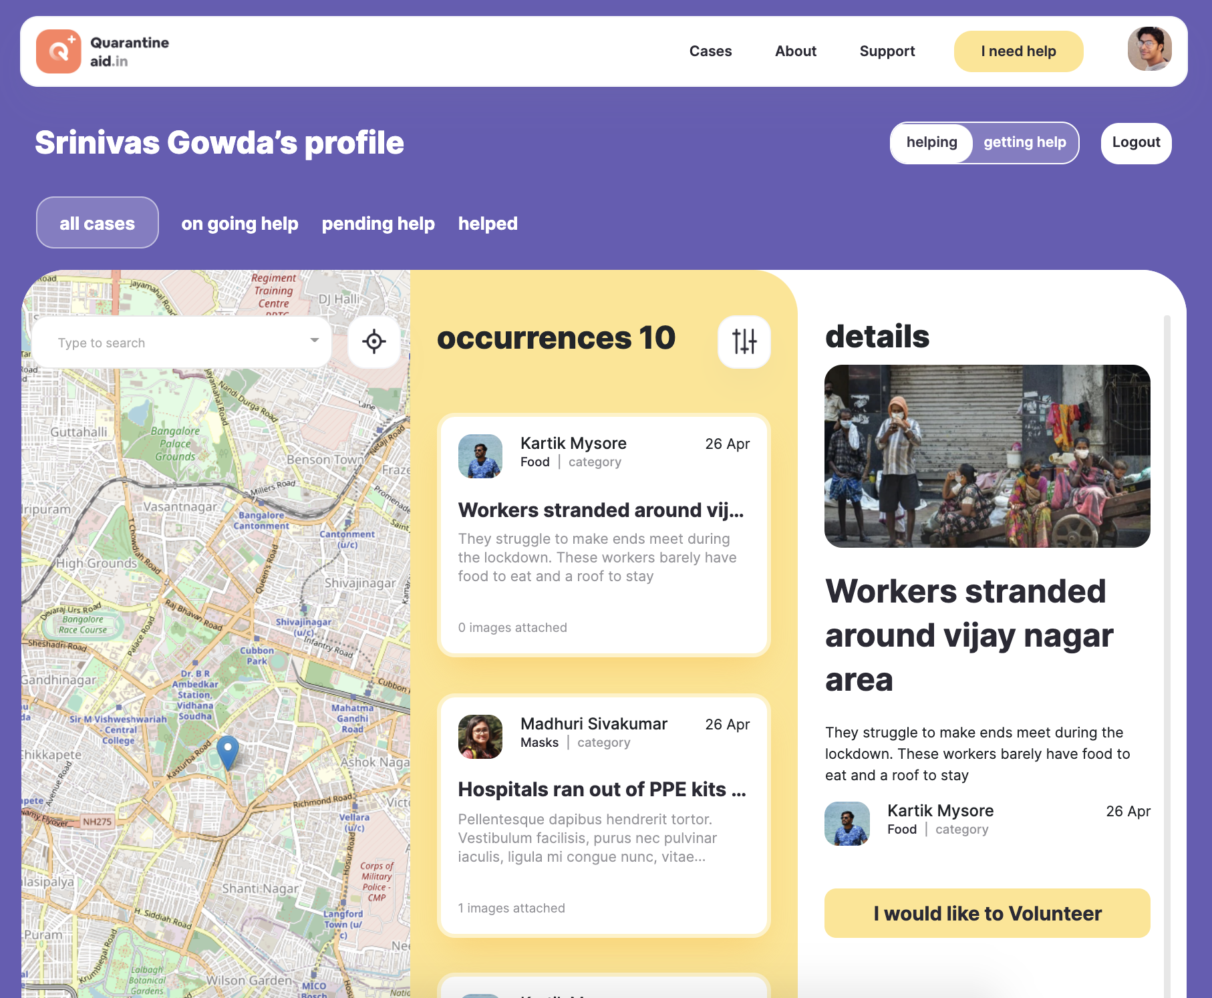The width and height of the screenshot is (1212, 998).
Task: Open the occurrences filter sliders icon
Action: tap(744, 341)
